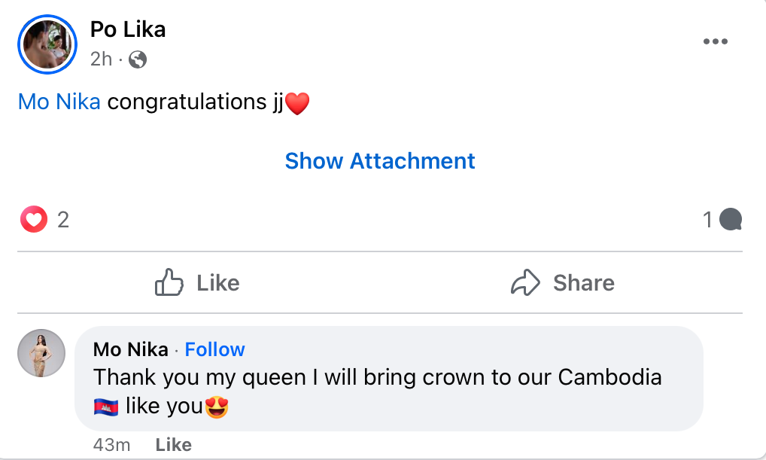The height and width of the screenshot is (460, 766).
Task: Click the tagged Mo Nika mention
Action: (x=59, y=102)
